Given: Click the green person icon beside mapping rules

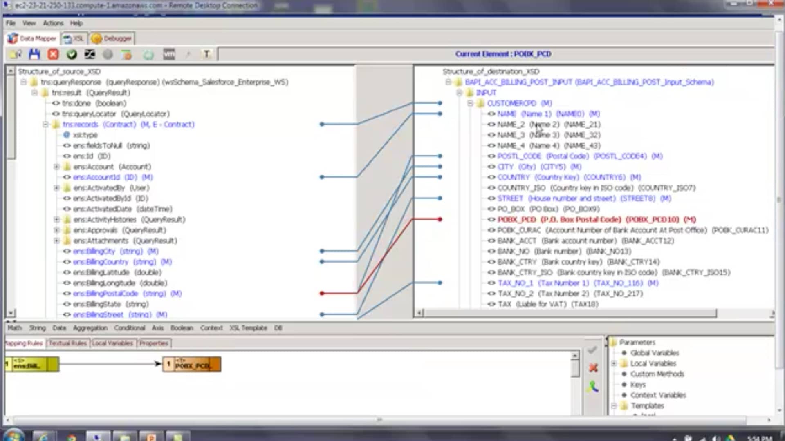Looking at the screenshot, I should (593, 387).
